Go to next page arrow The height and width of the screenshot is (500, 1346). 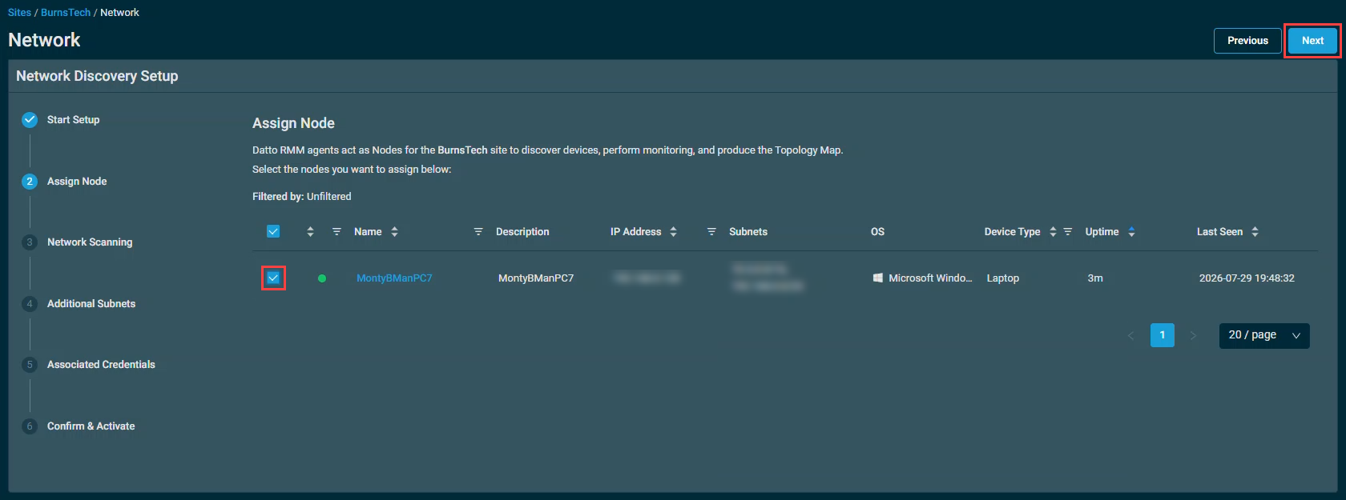1193,335
